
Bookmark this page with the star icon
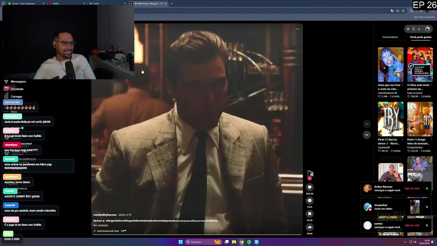403,11
